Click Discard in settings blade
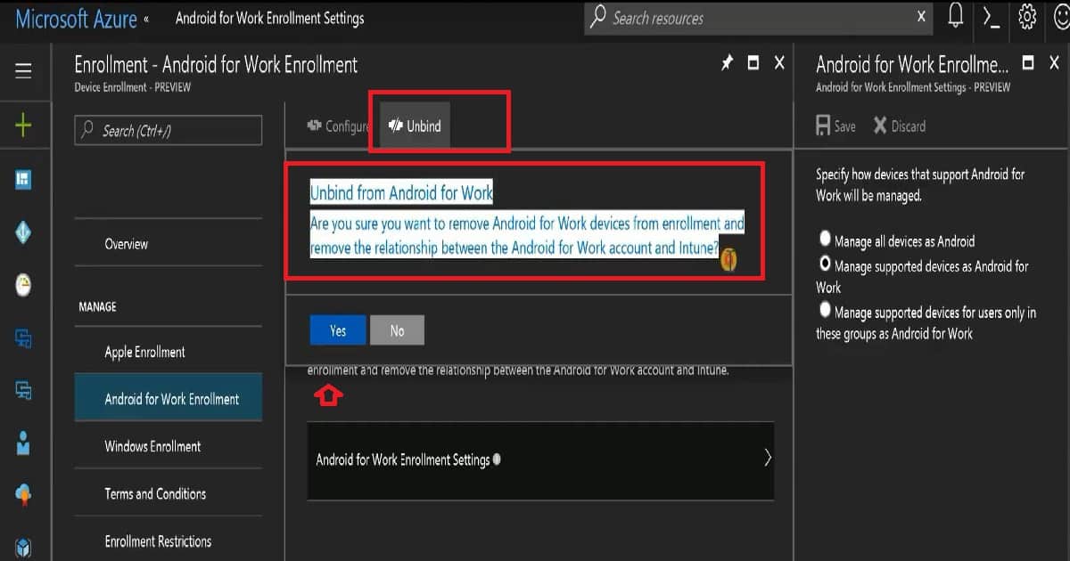This screenshot has width=1070, height=561. pyautogui.click(x=900, y=126)
